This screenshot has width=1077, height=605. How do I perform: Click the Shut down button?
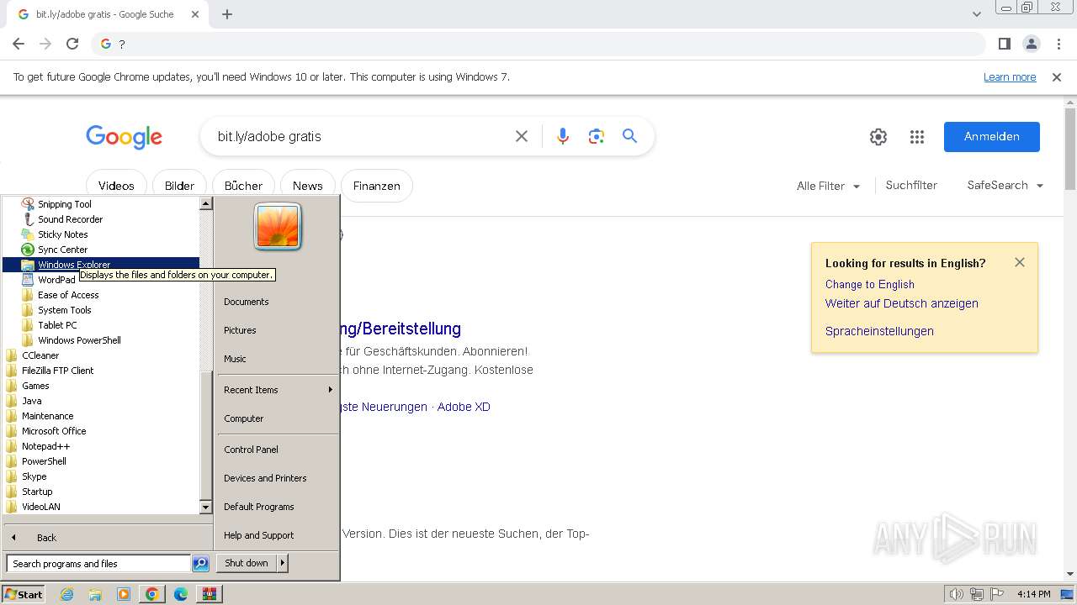pyautogui.click(x=247, y=563)
